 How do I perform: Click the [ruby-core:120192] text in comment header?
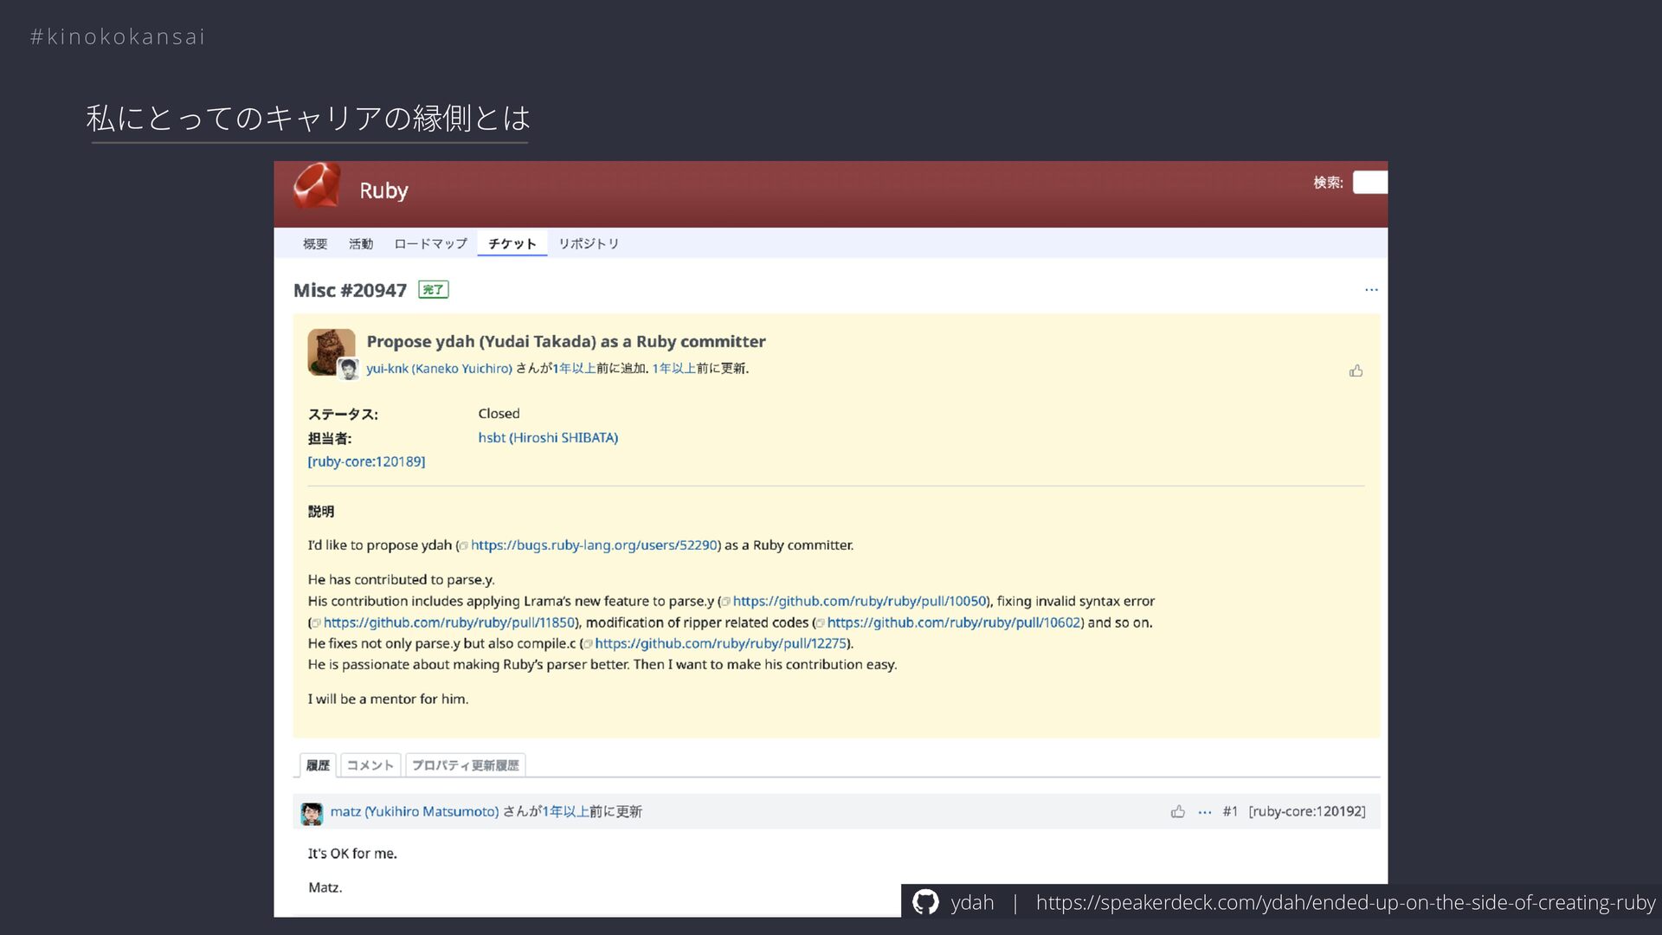click(1307, 811)
